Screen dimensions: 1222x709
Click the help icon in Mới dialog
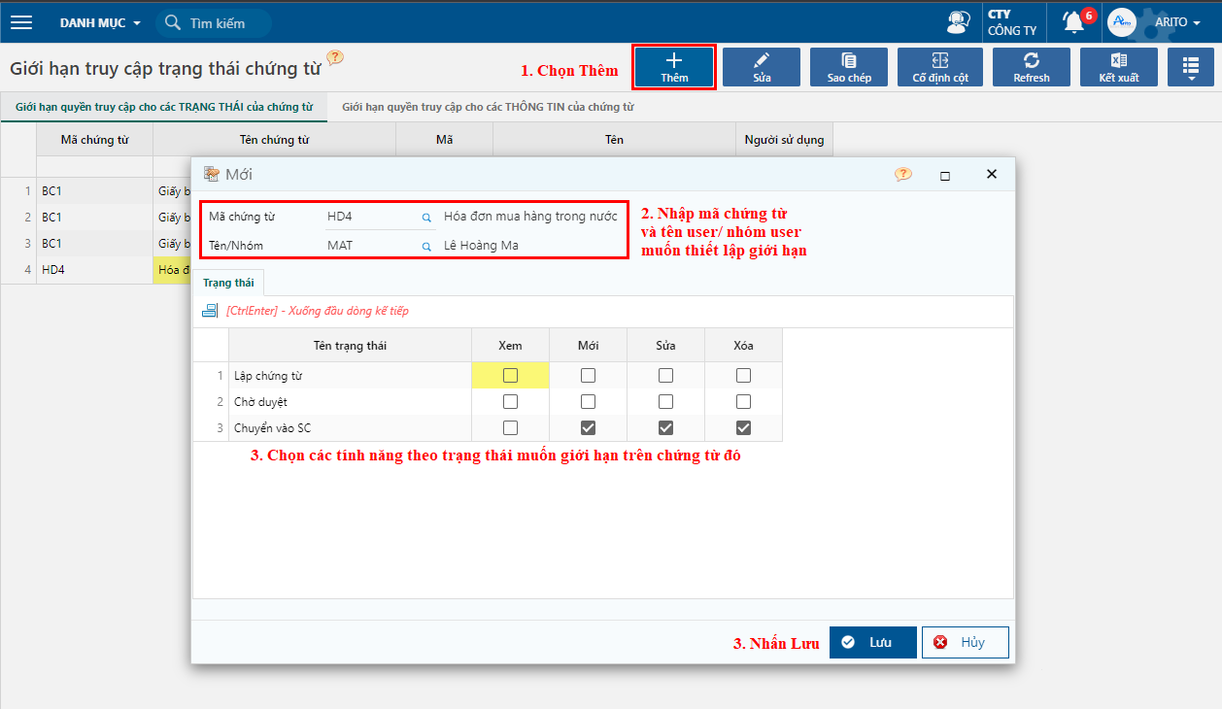pyautogui.click(x=903, y=175)
